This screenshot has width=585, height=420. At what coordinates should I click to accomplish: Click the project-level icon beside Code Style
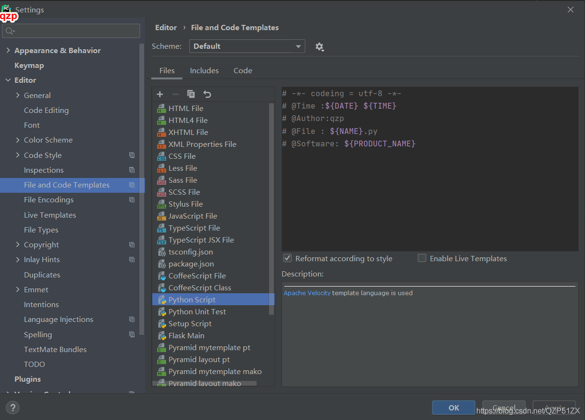132,155
